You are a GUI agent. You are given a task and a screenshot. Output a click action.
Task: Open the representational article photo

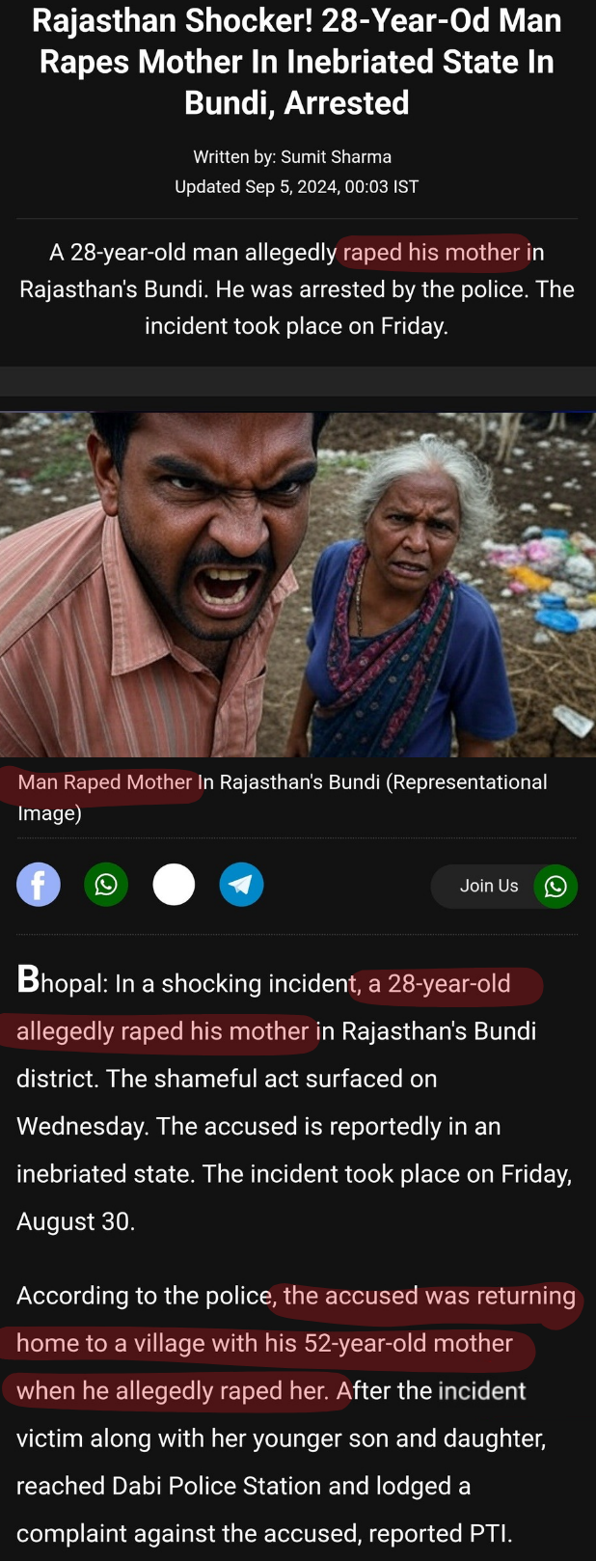pyautogui.click(x=298, y=585)
